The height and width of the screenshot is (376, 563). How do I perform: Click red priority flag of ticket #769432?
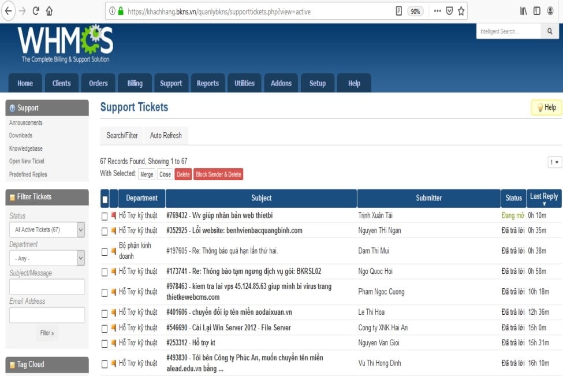(x=114, y=216)
